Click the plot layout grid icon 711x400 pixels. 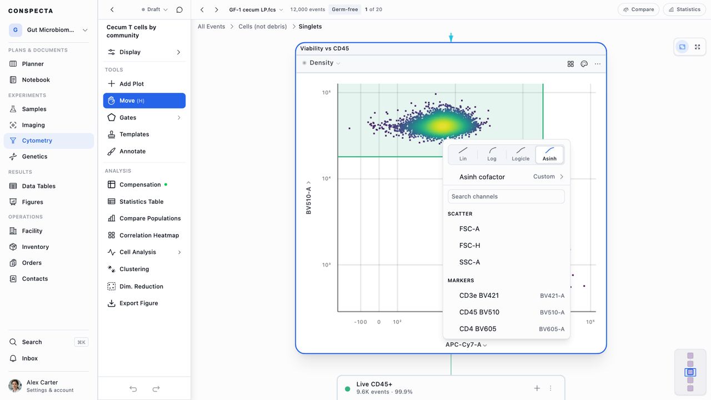point(570,64)
